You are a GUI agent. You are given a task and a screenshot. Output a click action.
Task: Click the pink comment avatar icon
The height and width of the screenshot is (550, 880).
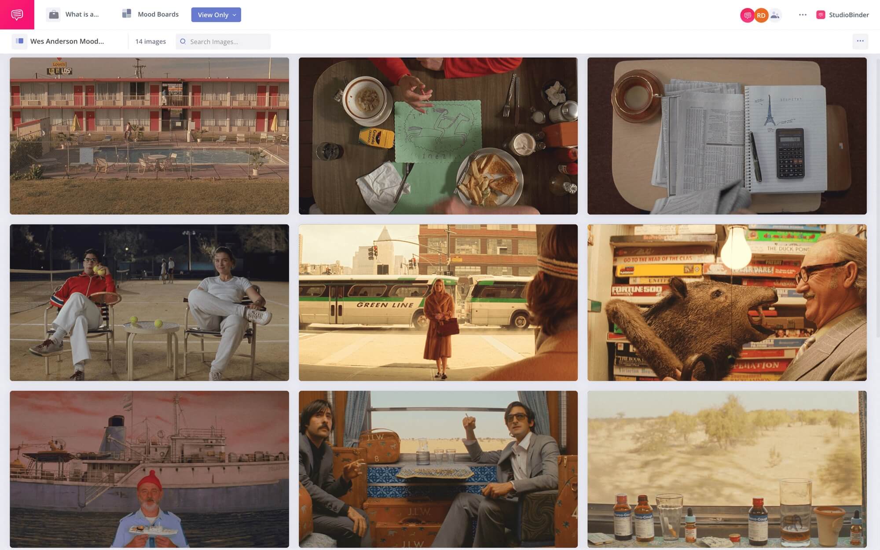747,15
